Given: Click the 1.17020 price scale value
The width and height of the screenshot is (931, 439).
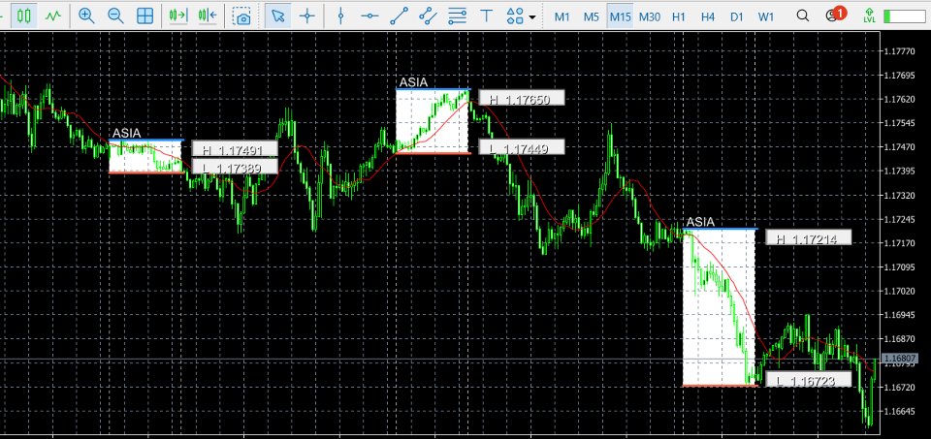Looking at the screenshot, I should point(900,292).
